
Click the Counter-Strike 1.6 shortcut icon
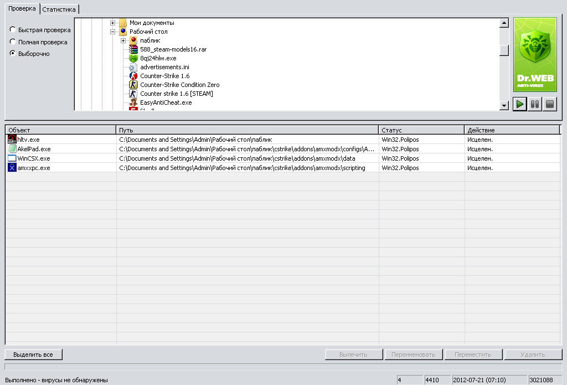133,76
